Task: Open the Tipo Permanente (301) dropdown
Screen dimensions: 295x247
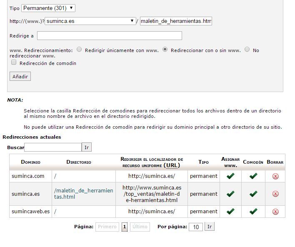Action: pos(48,8)
